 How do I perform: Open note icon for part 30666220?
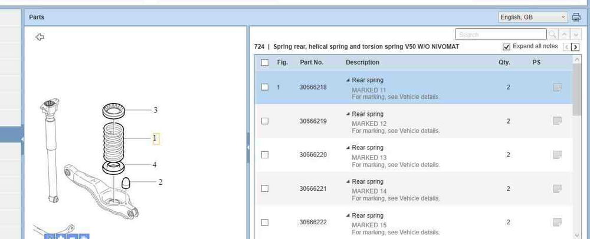(557, 155)
